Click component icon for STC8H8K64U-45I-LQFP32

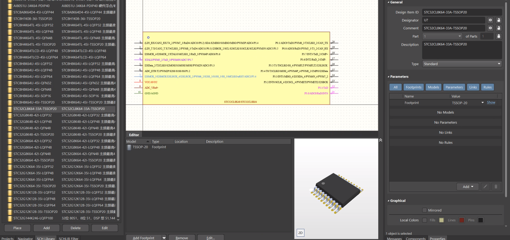[9, 64]
